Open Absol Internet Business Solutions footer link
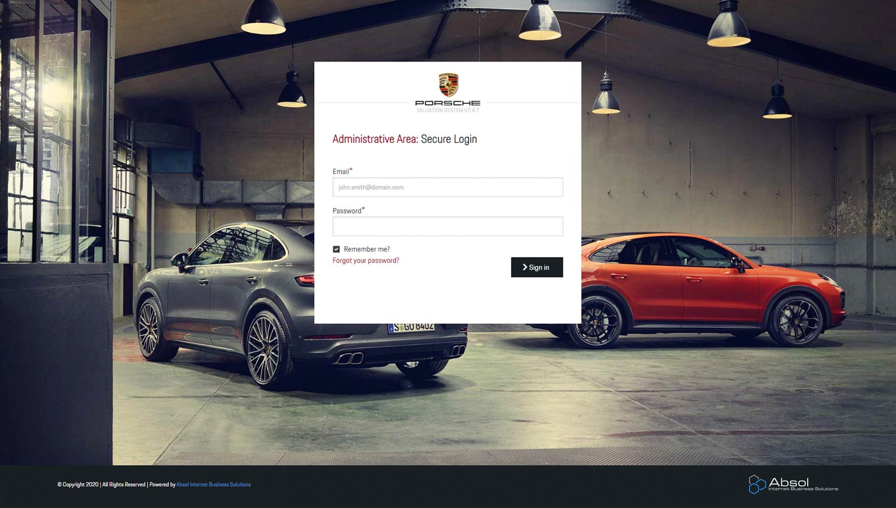896x508 pixels. click(x=213, y=485)
